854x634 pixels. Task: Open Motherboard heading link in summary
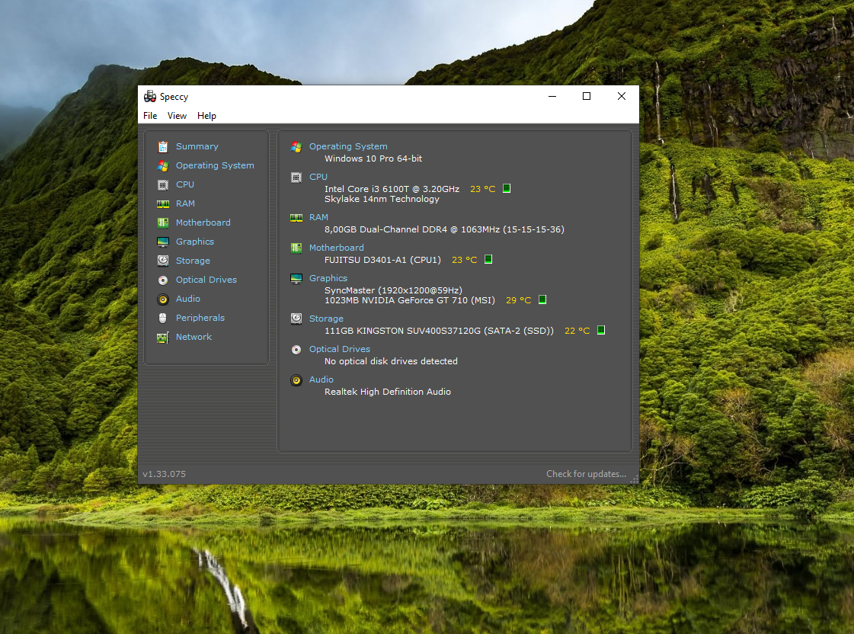(x=337, y=248)
